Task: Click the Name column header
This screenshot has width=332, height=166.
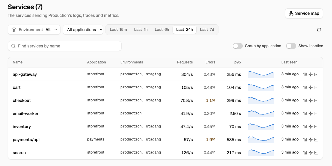Action: pos(17,62)
